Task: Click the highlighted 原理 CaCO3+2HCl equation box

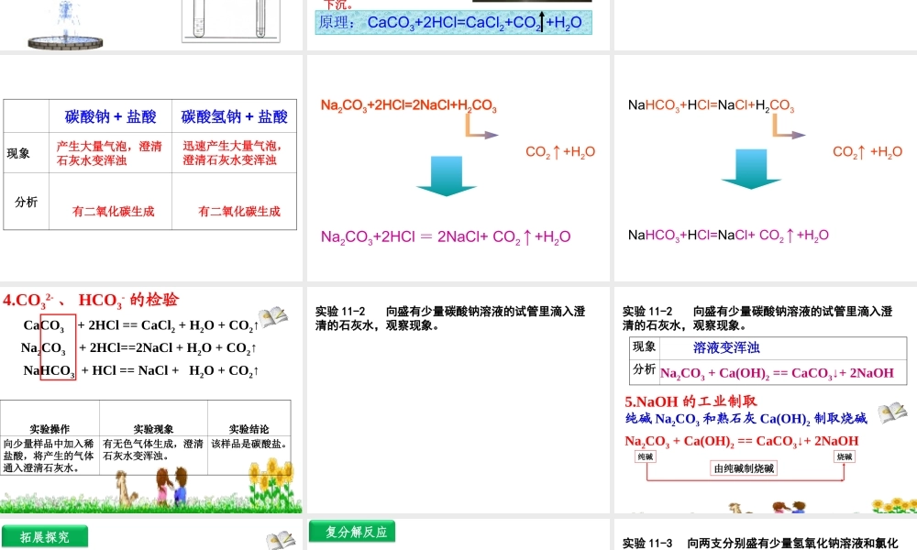Action: click(453, 23)
